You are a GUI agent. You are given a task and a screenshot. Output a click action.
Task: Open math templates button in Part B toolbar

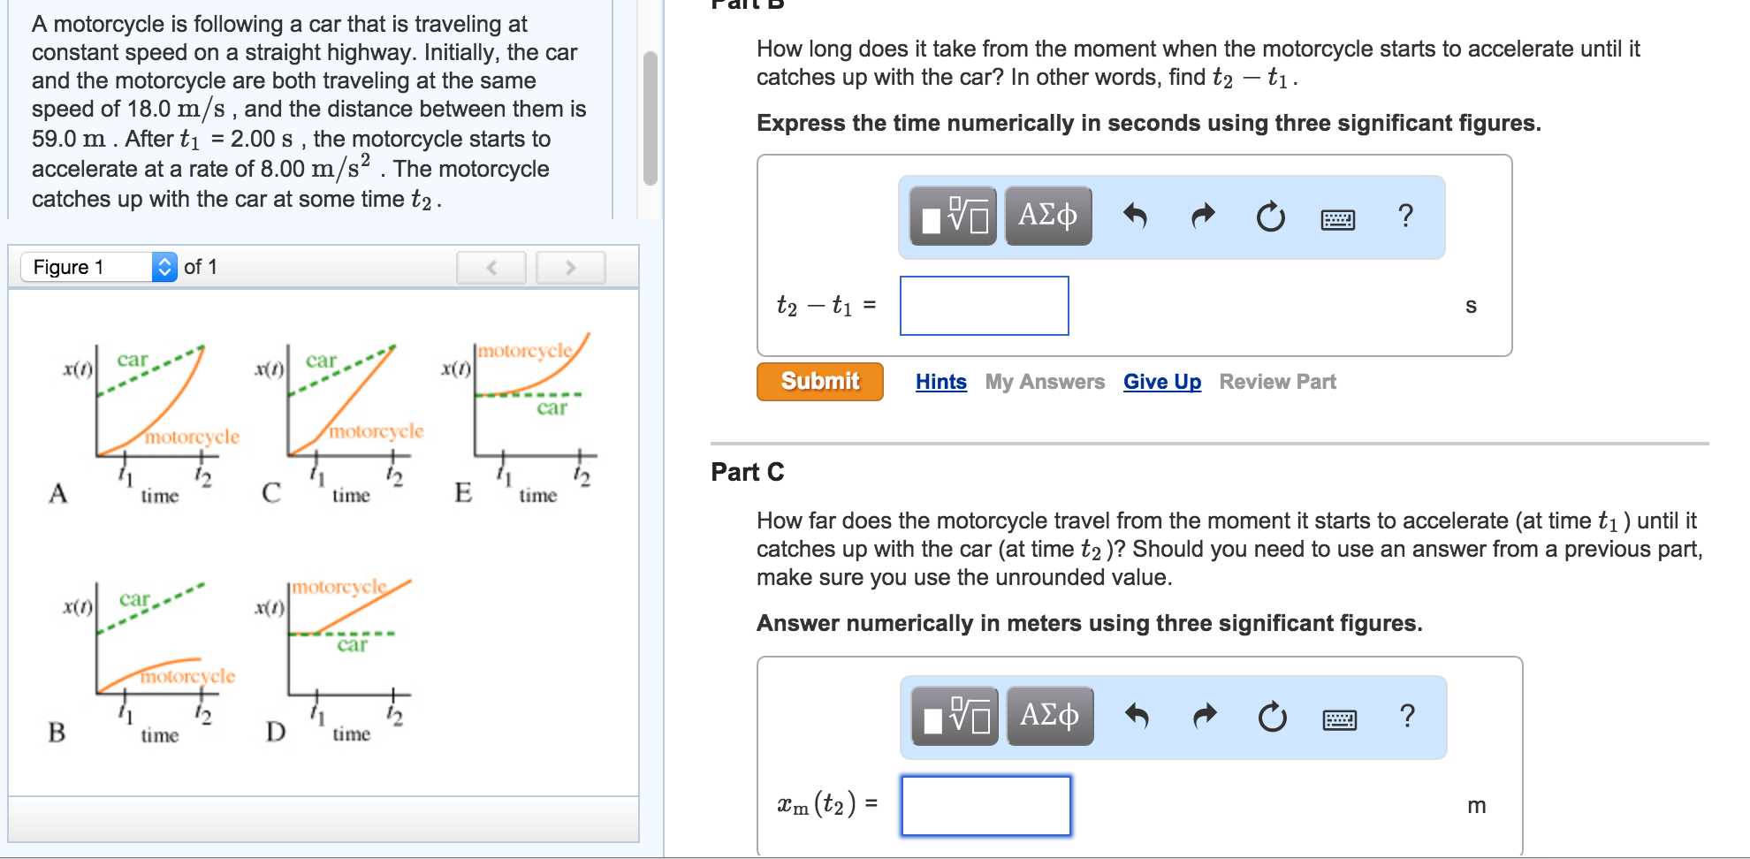[953, 216]
